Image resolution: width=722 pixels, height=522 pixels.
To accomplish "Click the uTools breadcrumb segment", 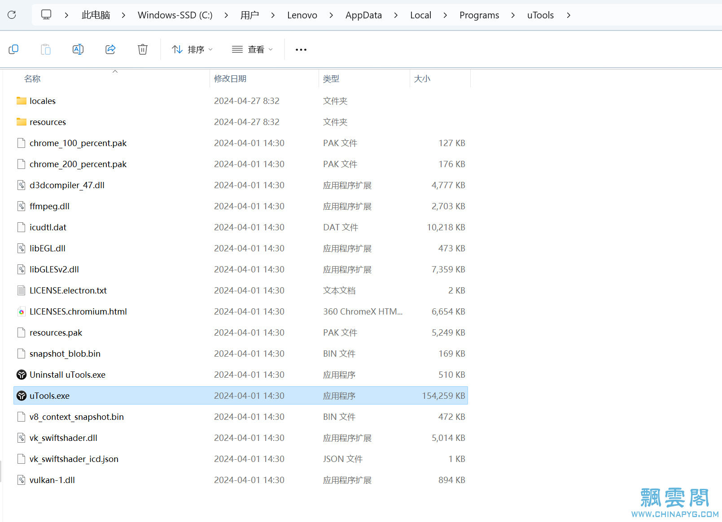I will pos(540,15).
